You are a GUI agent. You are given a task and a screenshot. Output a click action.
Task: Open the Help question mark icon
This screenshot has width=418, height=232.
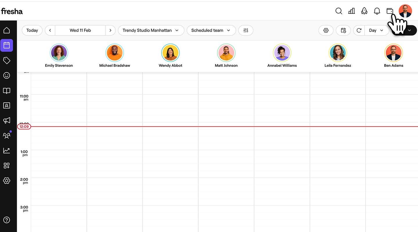click(x=6, y=220)
